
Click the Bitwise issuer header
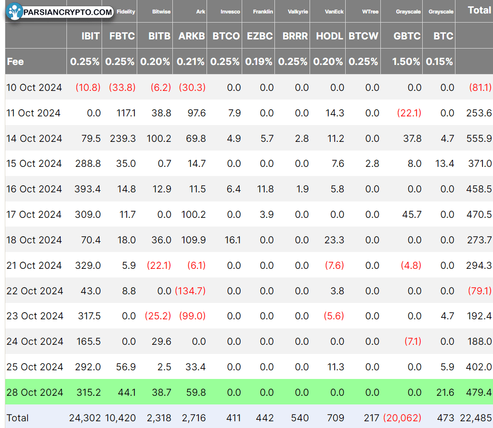pyautogui.click(x=161, y=12)
